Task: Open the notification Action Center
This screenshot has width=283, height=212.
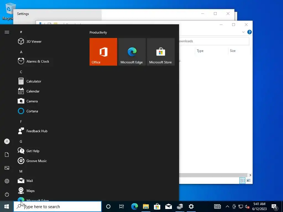Action: [274, 206]
